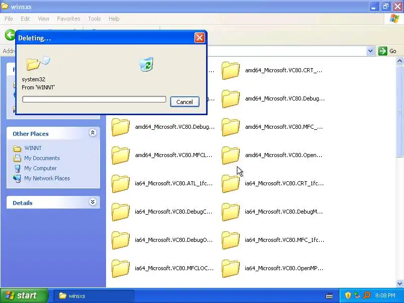Select ia64_Microsoft.VC80.CRT_1fc folder icon
This screenshot has height=303, width=404.
coord(231,184)
